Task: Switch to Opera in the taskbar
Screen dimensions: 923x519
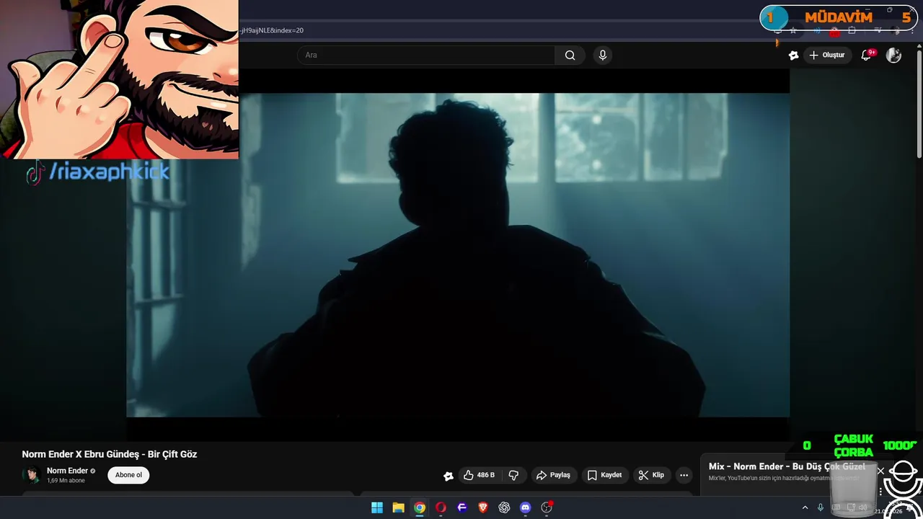Action: 441,507
